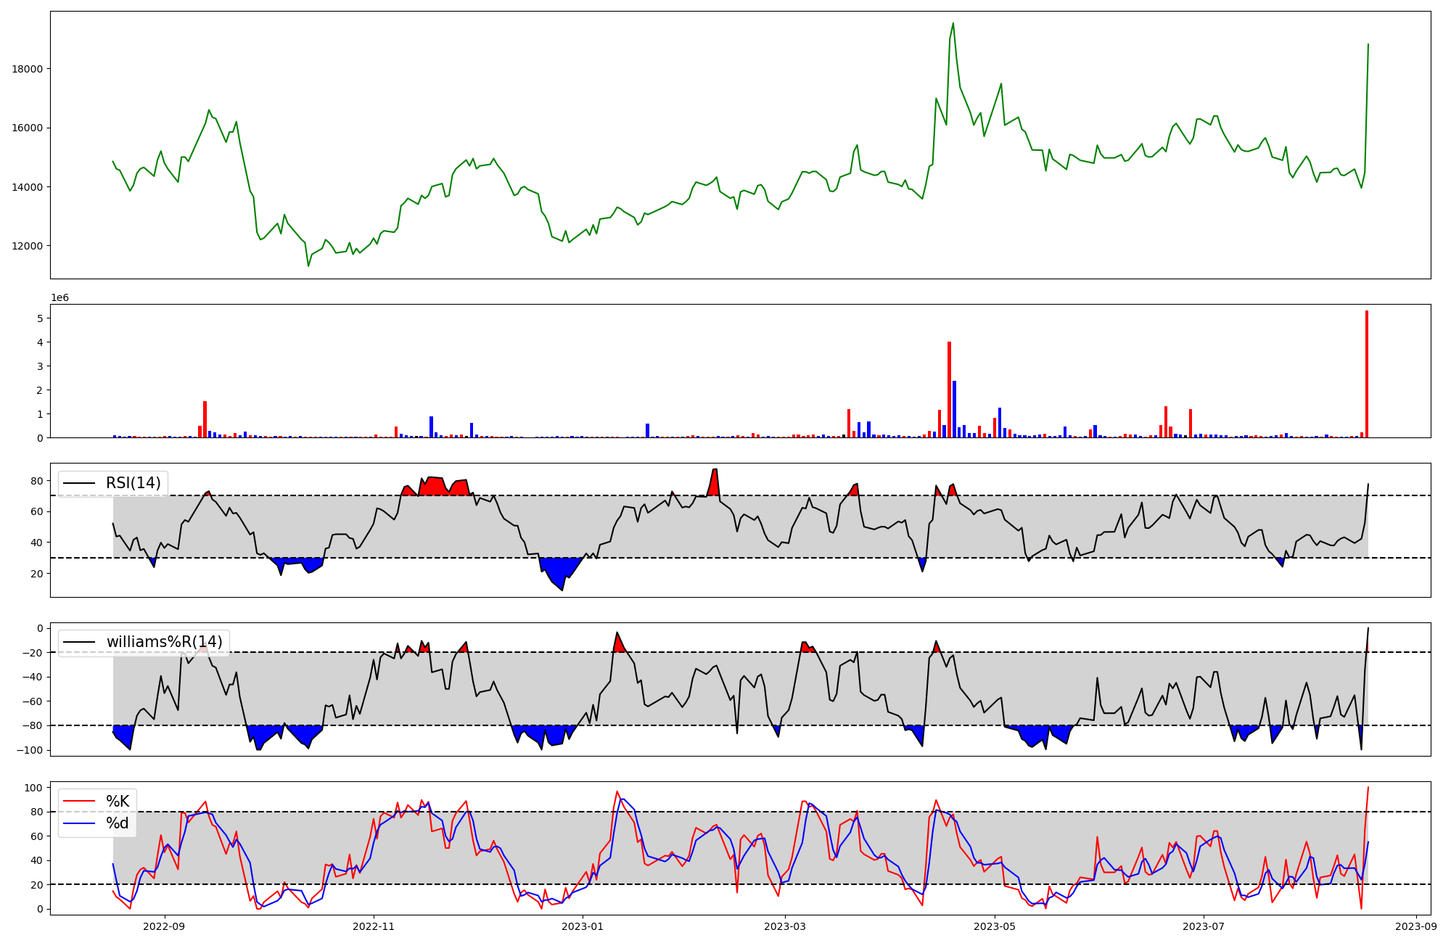Click the 18000 price axis tick label
Viewport: 1451px width, 943px height.
point(28,69)
